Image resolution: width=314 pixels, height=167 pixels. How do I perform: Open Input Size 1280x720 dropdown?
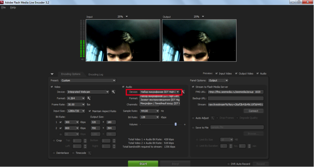point(76,111)
